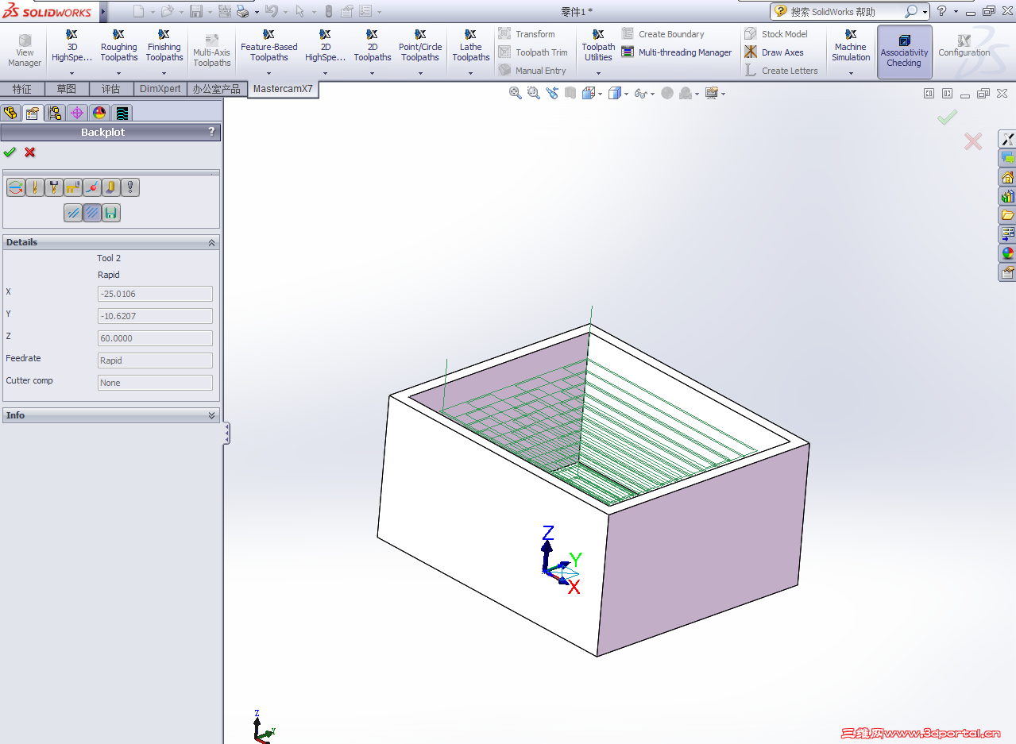1016x744 pixels.
Task: Switch to the DimXpert tab
Action: [160, 89]
